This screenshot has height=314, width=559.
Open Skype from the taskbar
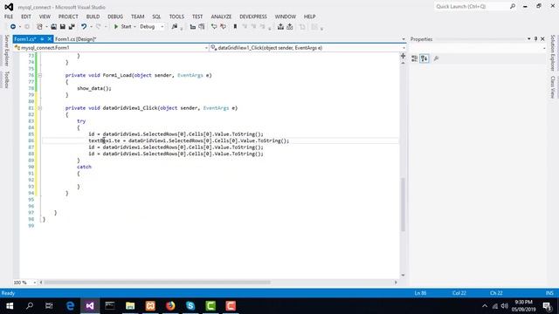coord(190,306)
